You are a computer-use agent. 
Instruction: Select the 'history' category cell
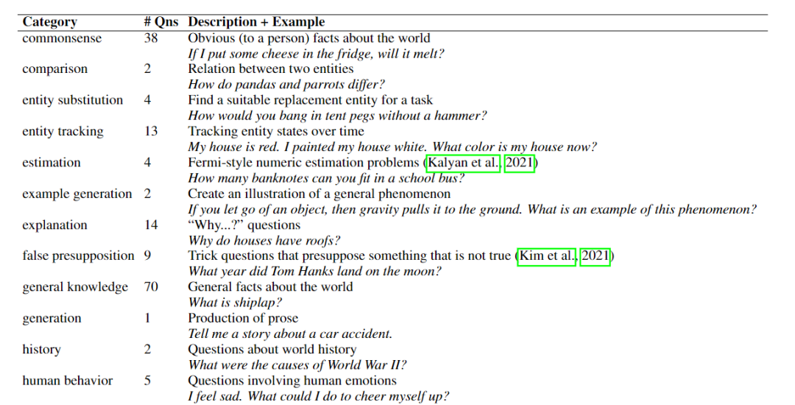(x=41, y=350)
